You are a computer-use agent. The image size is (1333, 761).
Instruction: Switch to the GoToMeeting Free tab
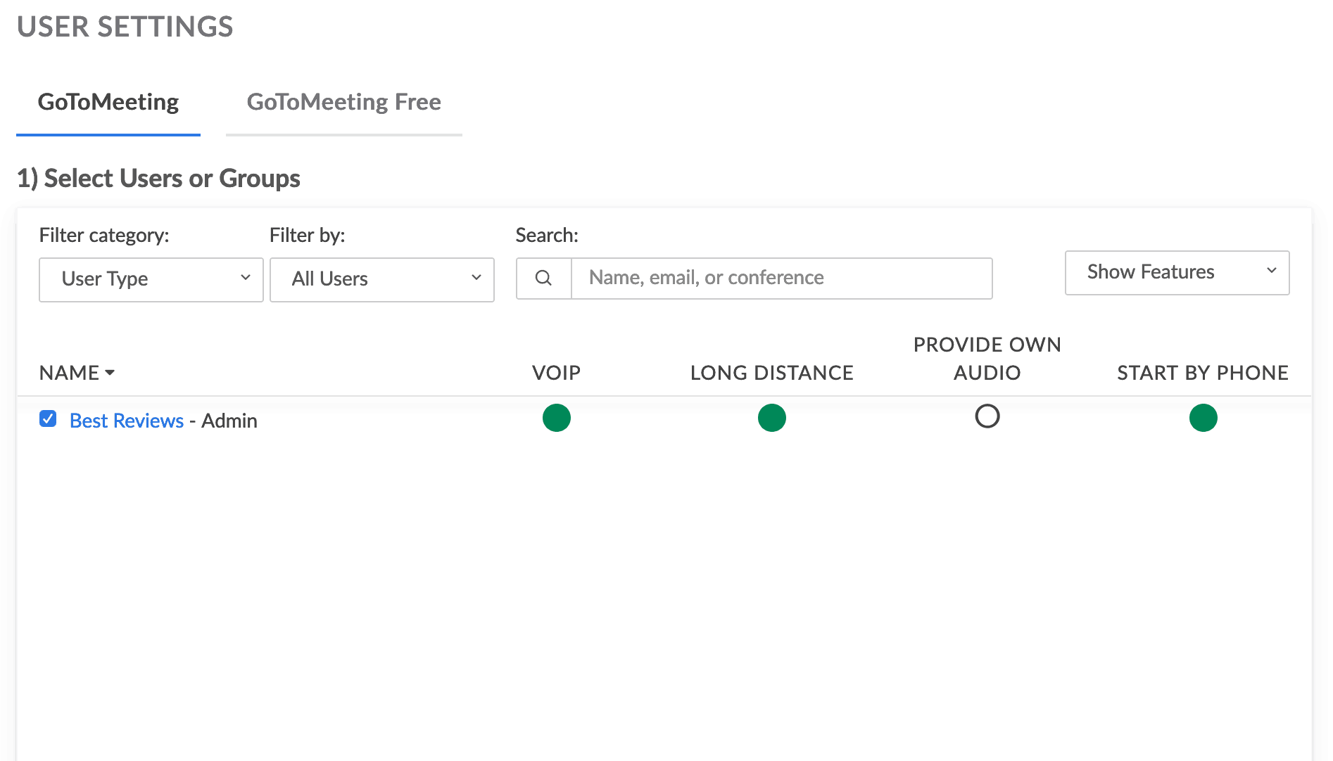[x=343, y=102]
